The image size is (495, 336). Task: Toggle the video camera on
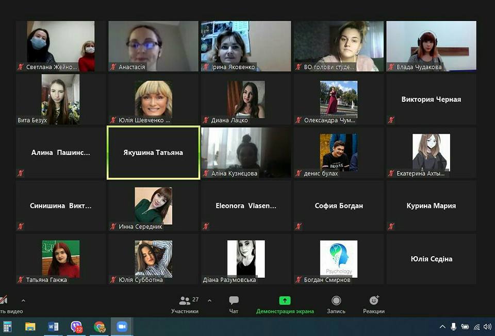[x=4, y=302]
